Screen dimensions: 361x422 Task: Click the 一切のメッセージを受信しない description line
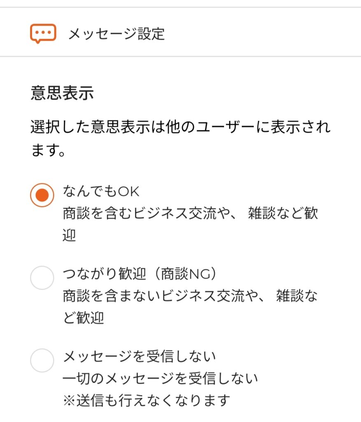160,378
